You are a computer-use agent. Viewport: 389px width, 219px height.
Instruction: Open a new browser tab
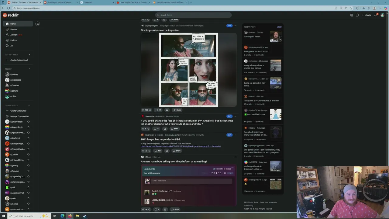click(191, 2)
